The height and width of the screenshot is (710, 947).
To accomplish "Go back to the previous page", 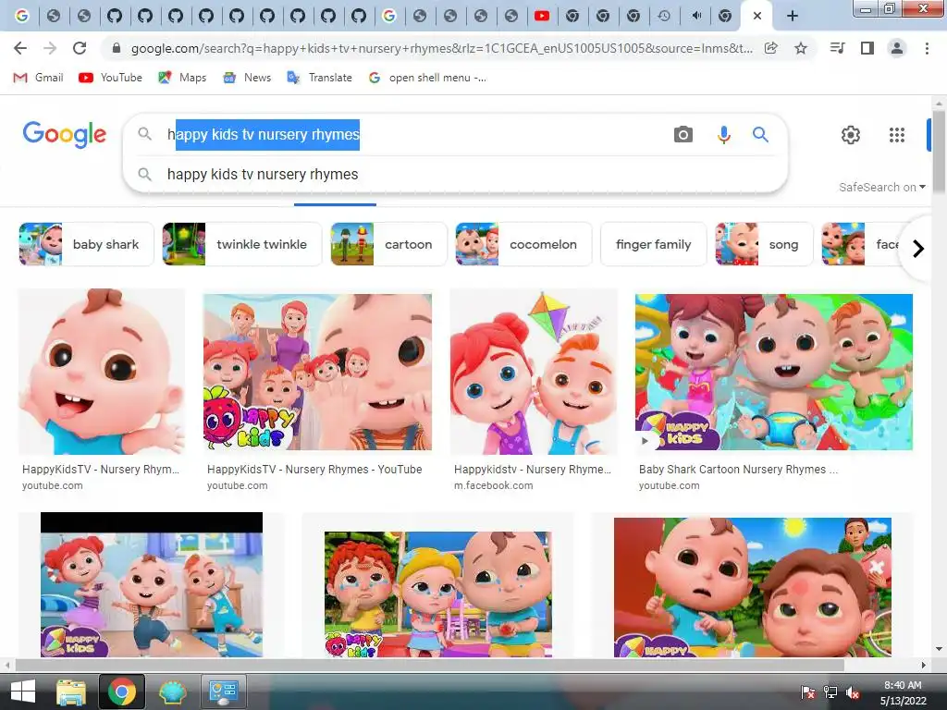I will click(20, 48).
